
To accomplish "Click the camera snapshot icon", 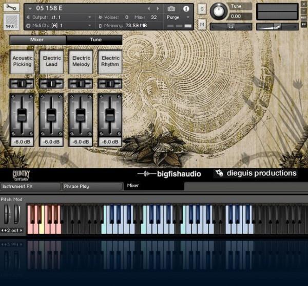I will (171, 9).
